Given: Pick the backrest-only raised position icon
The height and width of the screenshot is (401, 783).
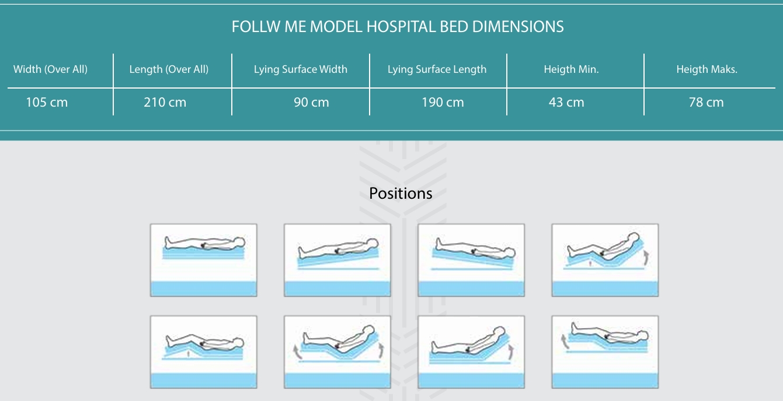Looking at the screenshot, I should 471,352.
